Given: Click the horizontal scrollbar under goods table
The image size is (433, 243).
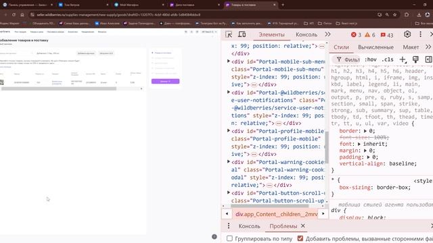Looking at the screenshot, I should pyautogui.click(x=59, y=88).
